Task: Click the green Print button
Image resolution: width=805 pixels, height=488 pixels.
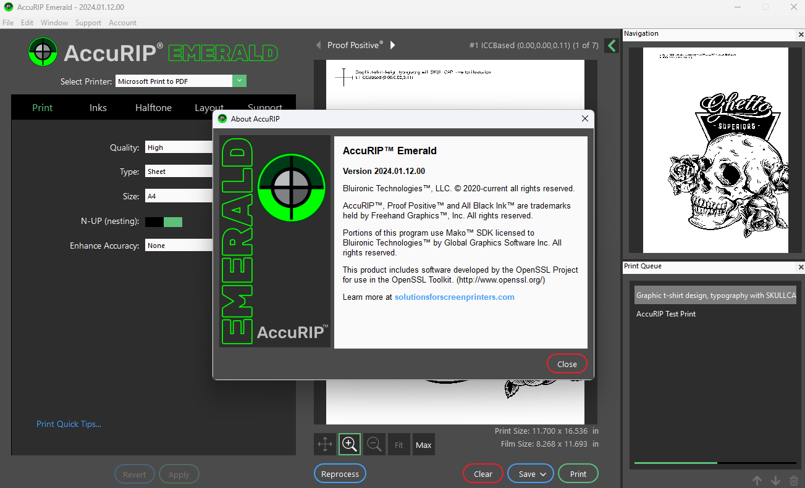Action: click(578, 474)
